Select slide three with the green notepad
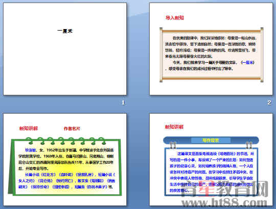Image resolution: width=276 pixels, height=209 pixels. (x=65, y=160)
